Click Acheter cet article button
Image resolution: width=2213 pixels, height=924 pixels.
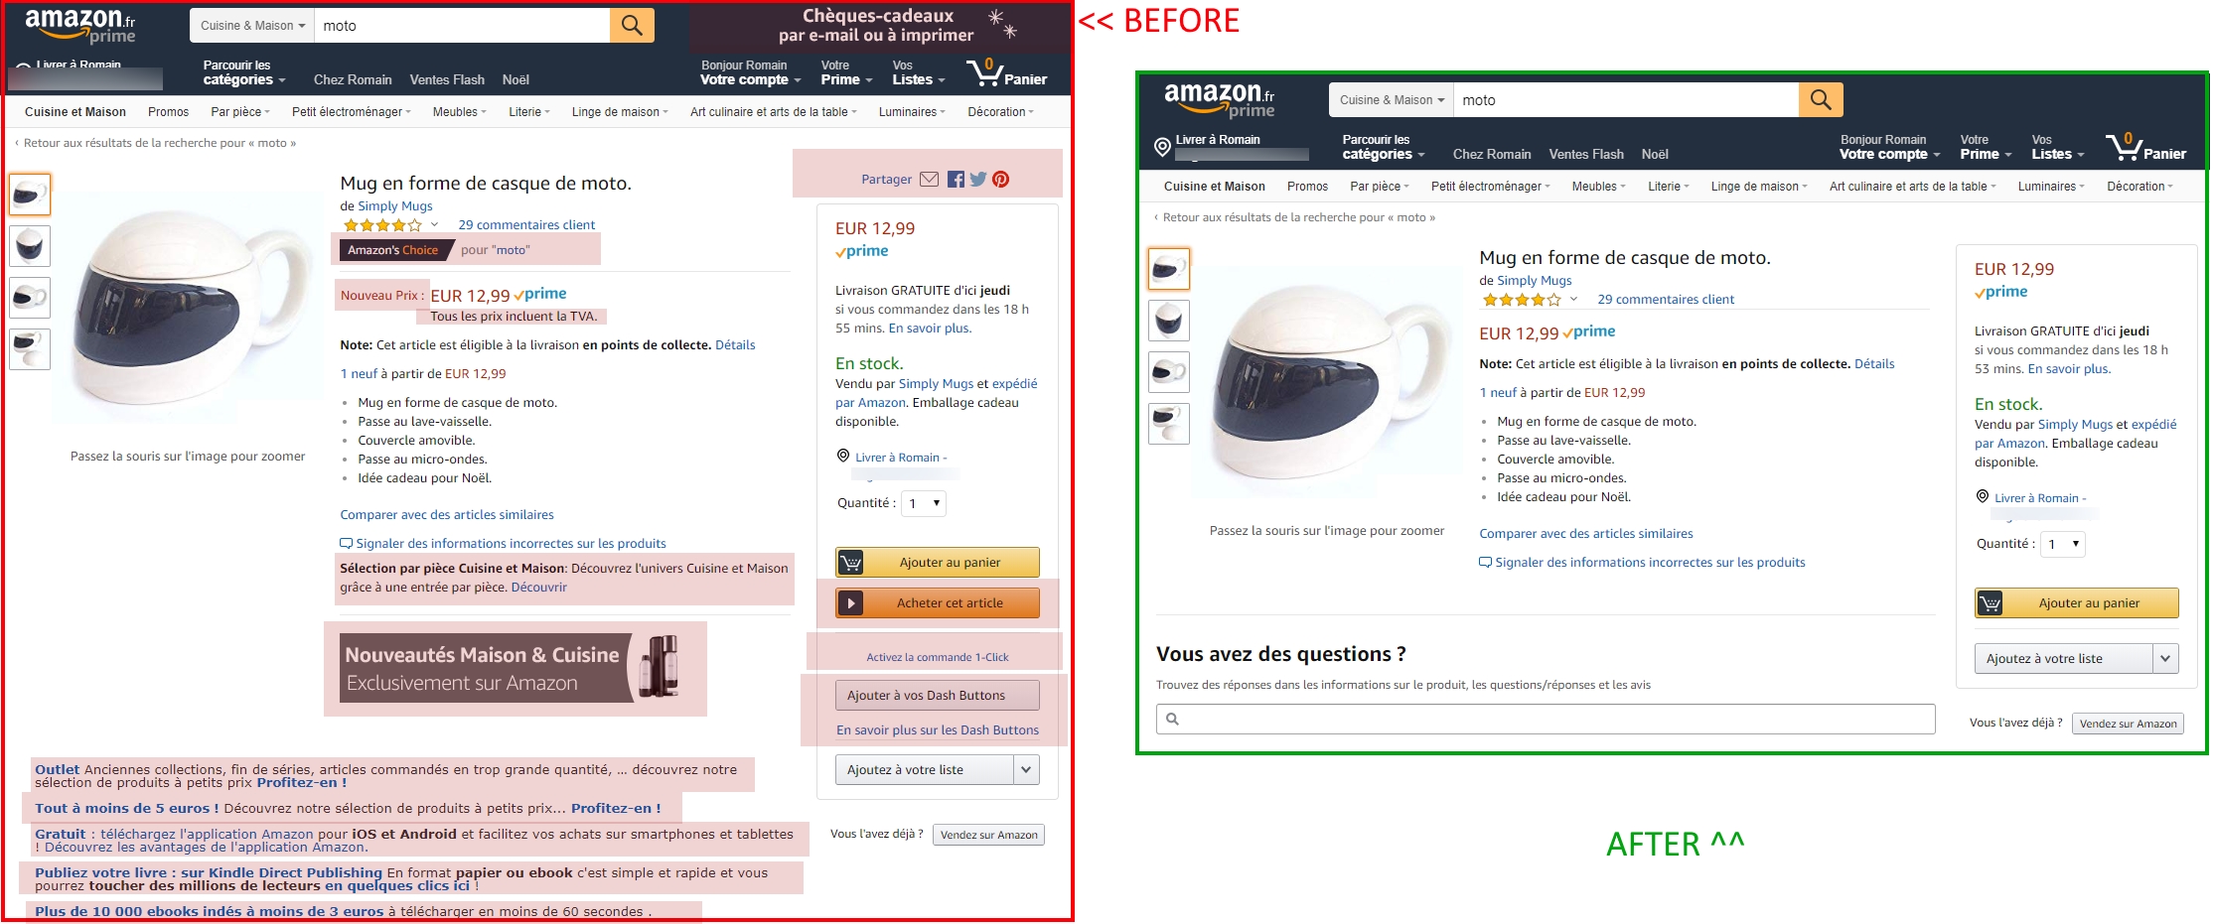[938, 602]
